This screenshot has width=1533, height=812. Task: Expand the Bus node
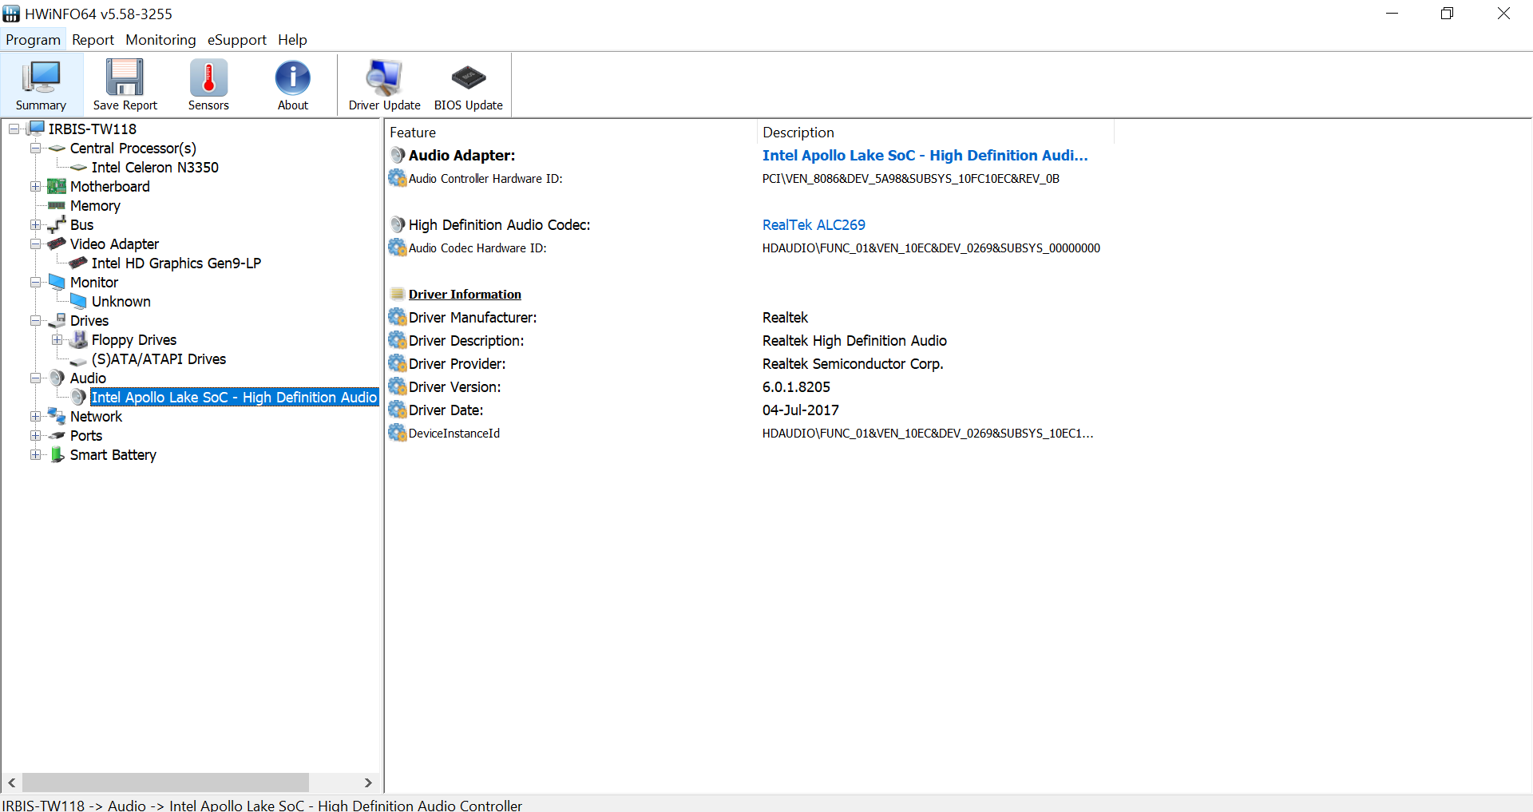tap(35, 224)
